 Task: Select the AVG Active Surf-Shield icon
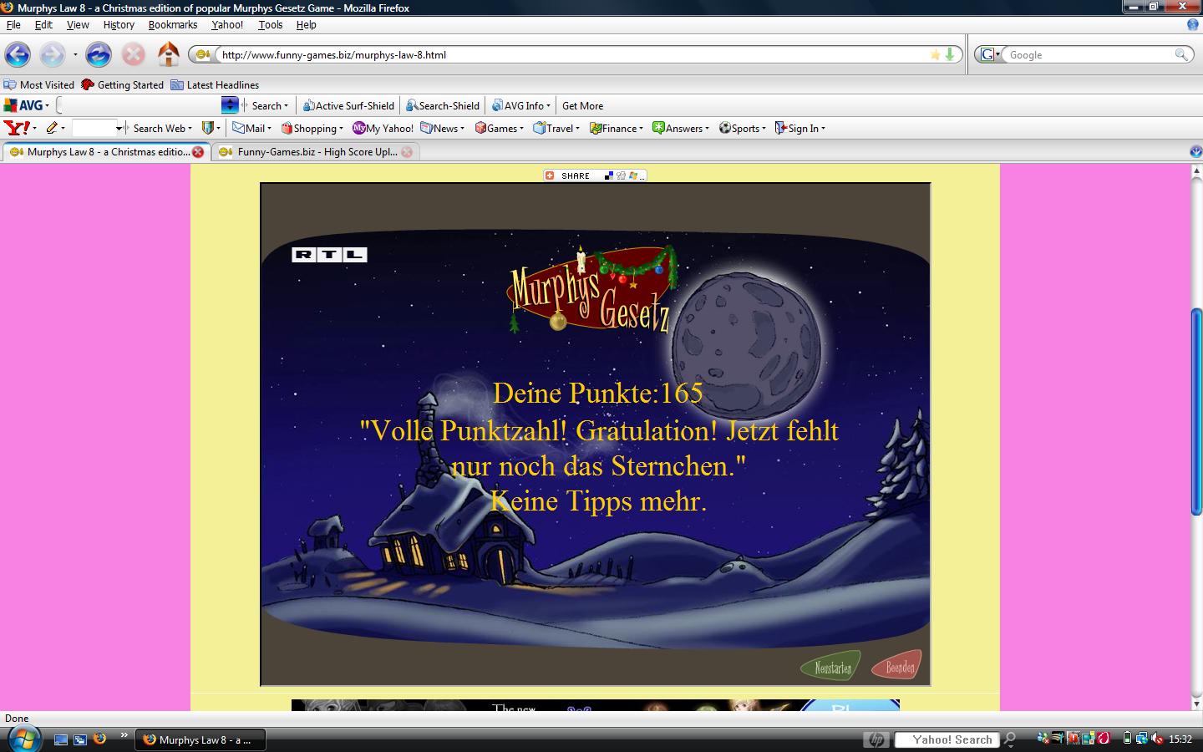click(x=309, y=105)
